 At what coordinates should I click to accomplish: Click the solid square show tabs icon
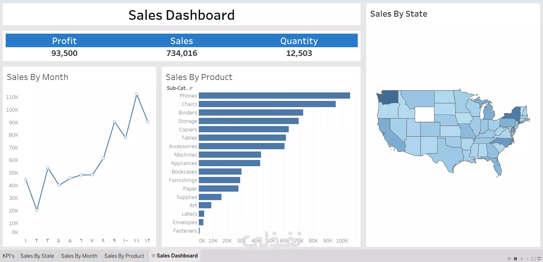click(516, 259)
